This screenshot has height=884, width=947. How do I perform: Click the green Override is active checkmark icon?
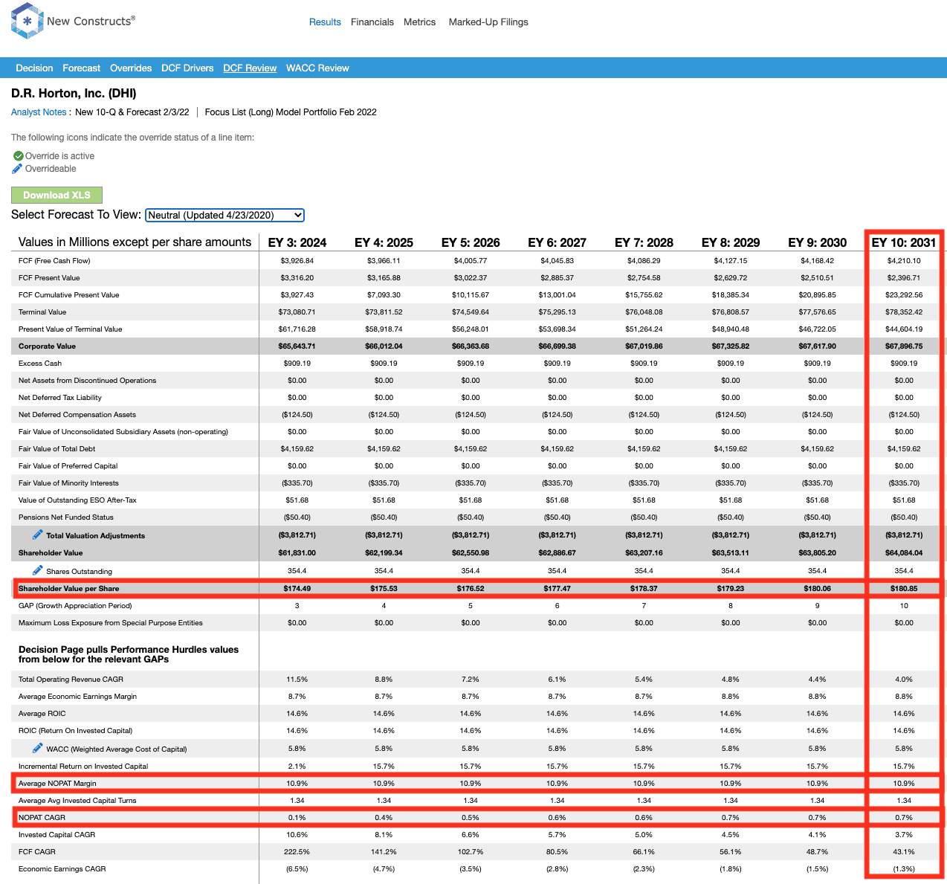(19, 156)
